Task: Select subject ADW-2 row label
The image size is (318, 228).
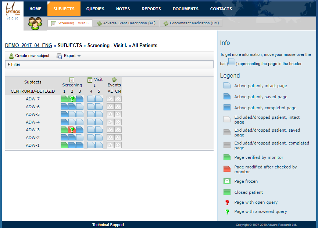Action: pyautogui.click(x=33, y=138)
